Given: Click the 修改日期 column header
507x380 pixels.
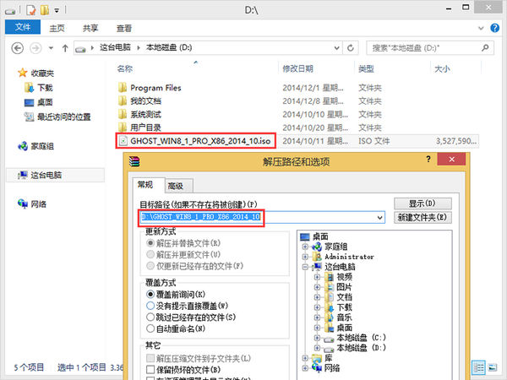Looking at the screenshot, I should tap(297, 68).
